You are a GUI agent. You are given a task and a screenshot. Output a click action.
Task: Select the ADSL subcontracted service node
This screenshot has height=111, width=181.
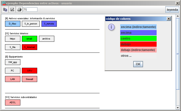click(x=13, y=102)
